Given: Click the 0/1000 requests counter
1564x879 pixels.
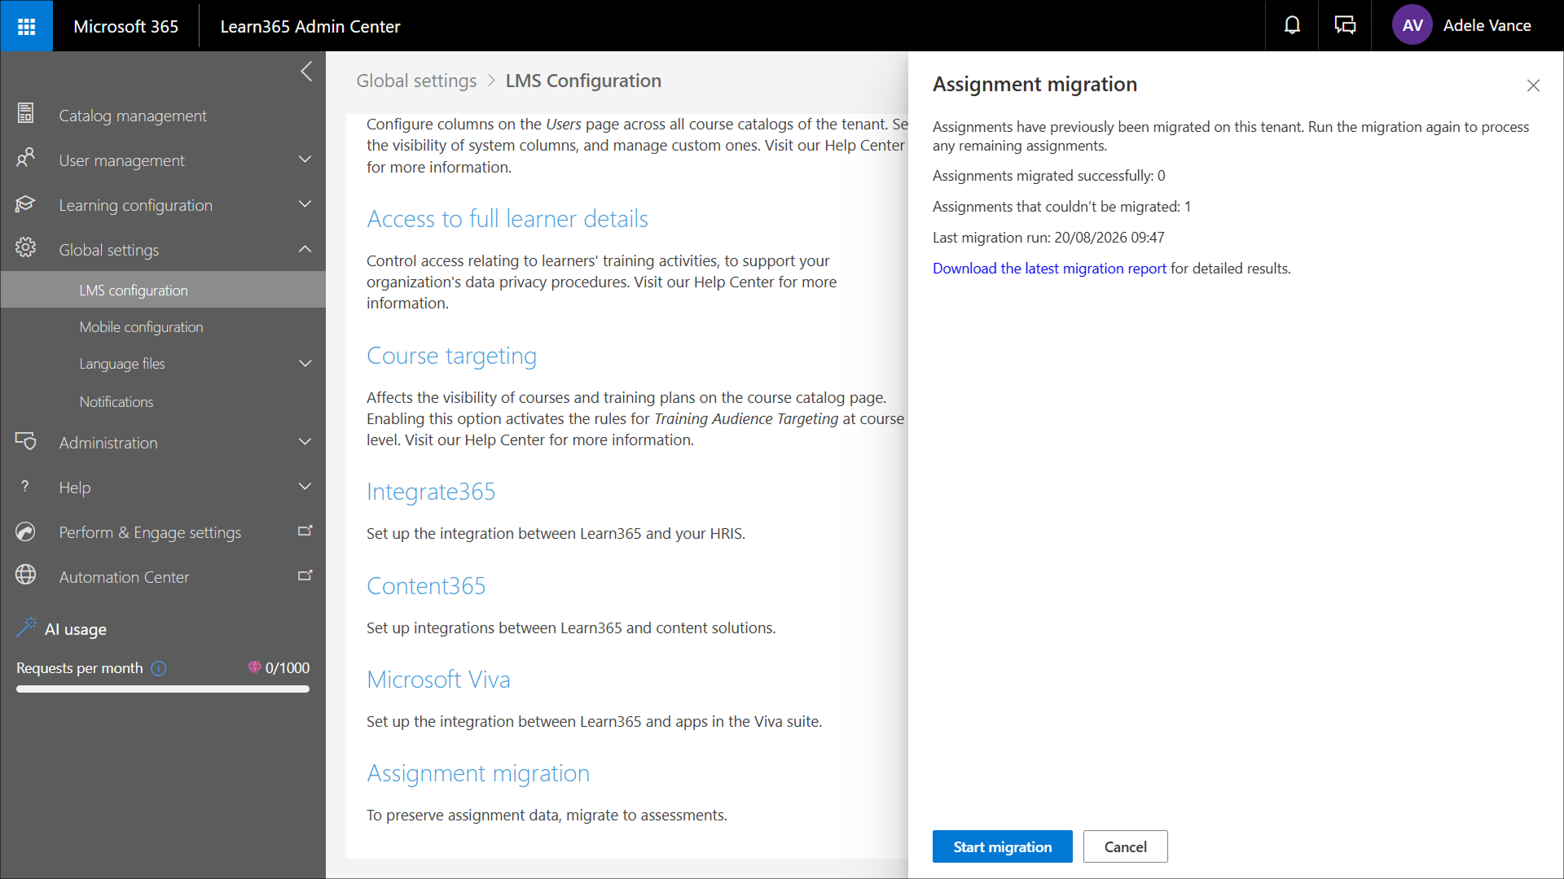Looking at the screenshot, I should 288,668.
